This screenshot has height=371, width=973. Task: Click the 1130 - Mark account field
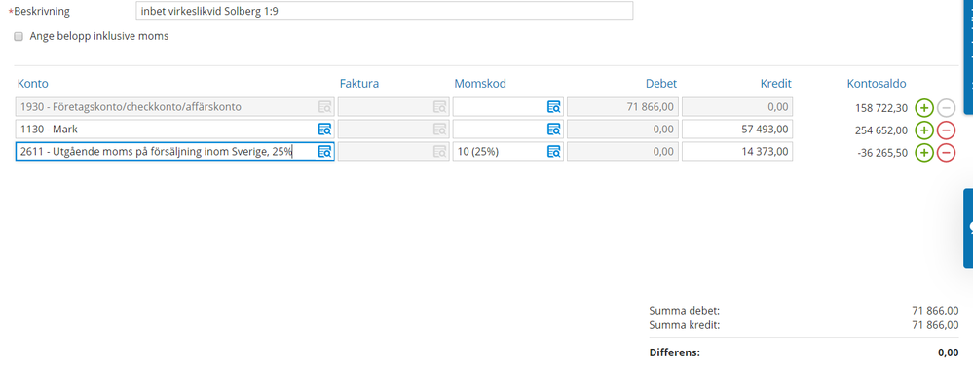[x=175, y=130]
